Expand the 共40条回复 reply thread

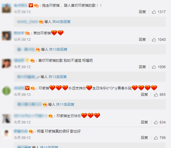61,22
